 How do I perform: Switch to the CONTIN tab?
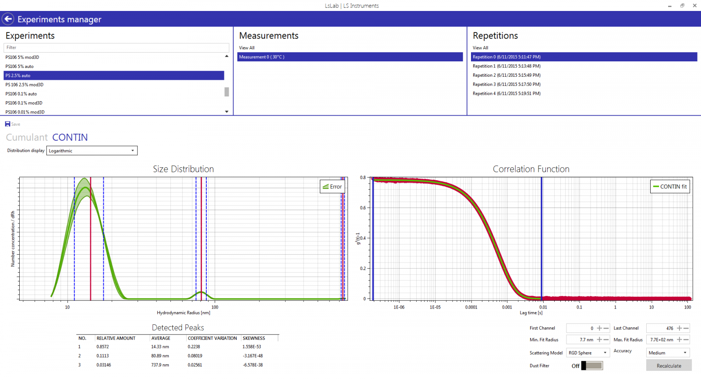click(70, 137)
